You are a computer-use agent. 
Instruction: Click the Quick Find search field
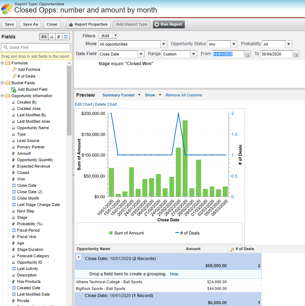36,47
